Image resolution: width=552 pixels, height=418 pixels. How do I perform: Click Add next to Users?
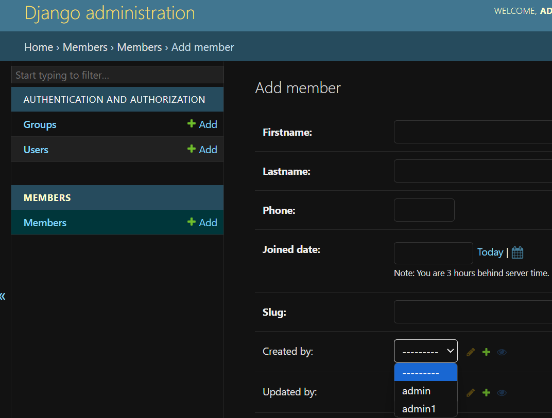[202, 150]
